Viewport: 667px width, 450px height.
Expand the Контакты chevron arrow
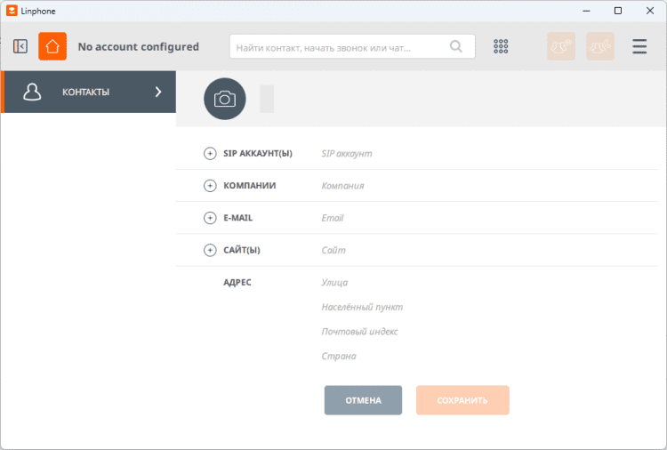click(158, 92)
